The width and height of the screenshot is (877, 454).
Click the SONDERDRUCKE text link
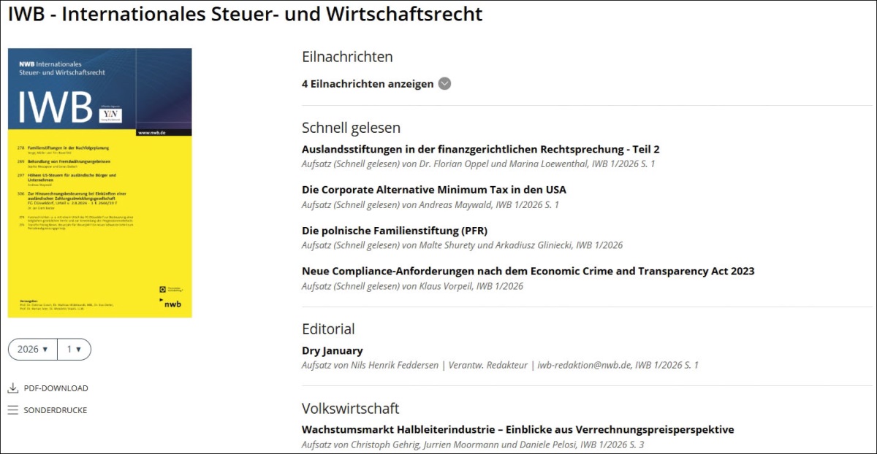(55, 410)
